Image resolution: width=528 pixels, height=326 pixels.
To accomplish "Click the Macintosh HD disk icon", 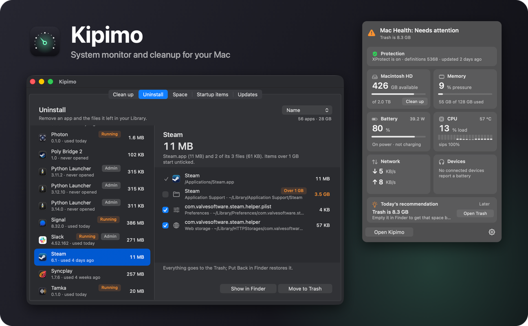I will [x=375, y=76].
